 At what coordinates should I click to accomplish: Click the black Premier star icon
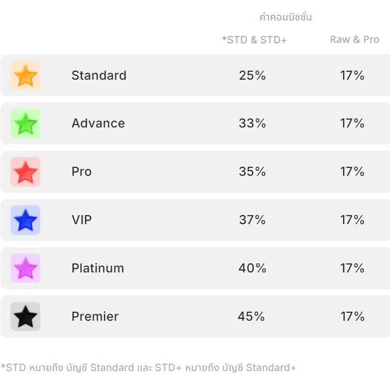click(25, 316)
